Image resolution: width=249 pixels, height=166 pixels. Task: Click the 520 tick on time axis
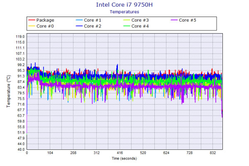pos(143,153)
